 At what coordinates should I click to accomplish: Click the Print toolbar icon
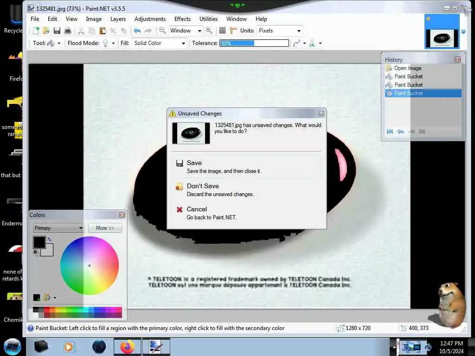(x=68, y=31)
